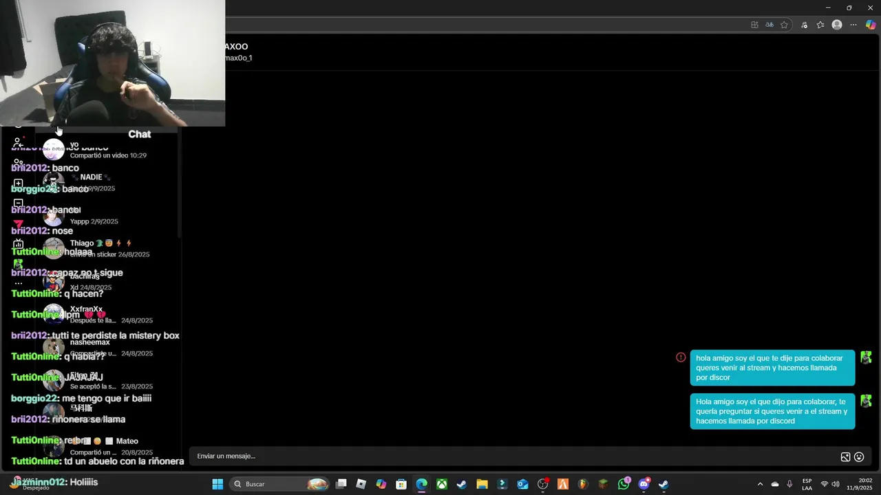Open the Edge favorites list icon
The width and height of the screenshot is (881, 495).
(820, 25)
